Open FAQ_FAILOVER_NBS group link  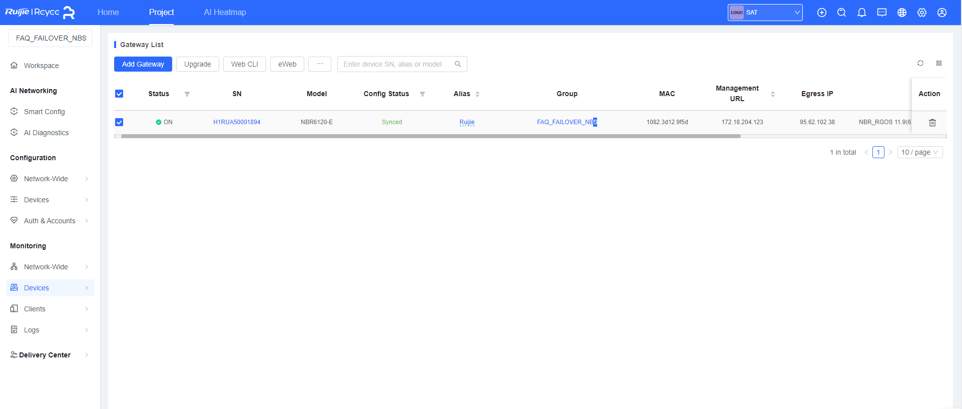(x=567, y=122)
